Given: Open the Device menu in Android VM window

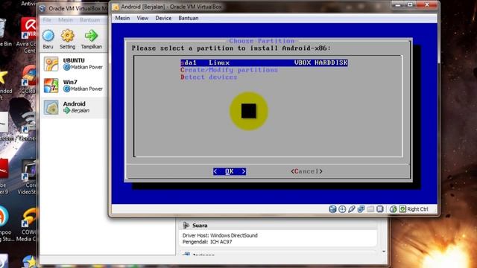Looking at the screenshot, I should (163, 18).
